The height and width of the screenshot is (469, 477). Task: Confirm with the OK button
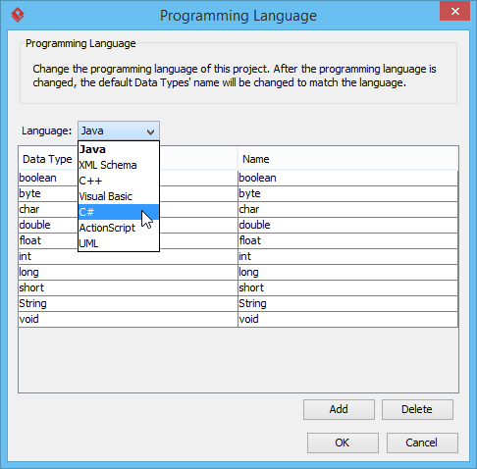pos(343,443)
